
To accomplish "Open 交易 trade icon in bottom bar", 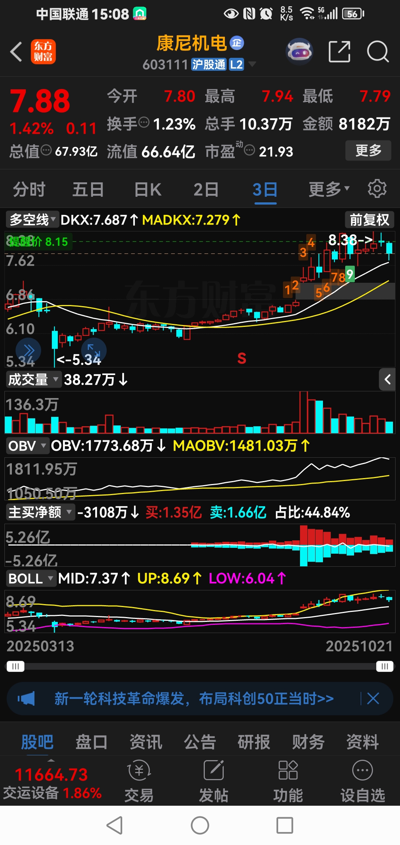I will 139,781.
